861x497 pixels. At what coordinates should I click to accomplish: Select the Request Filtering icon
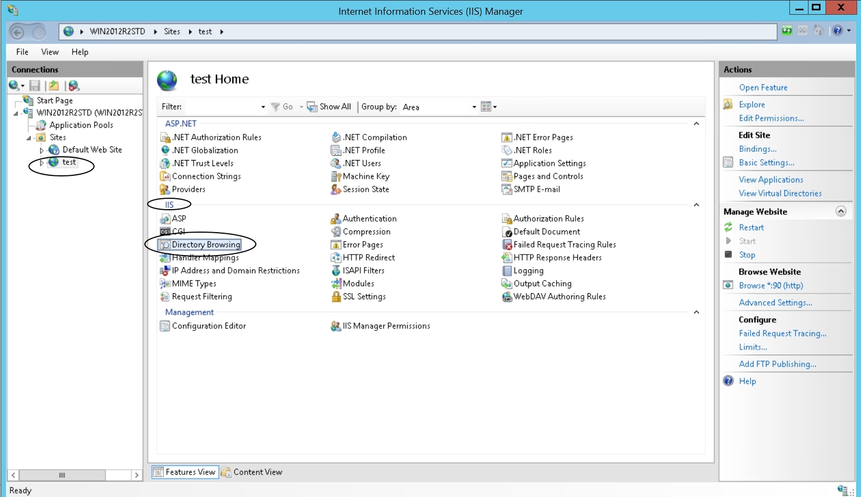click(x=165, y=297)
